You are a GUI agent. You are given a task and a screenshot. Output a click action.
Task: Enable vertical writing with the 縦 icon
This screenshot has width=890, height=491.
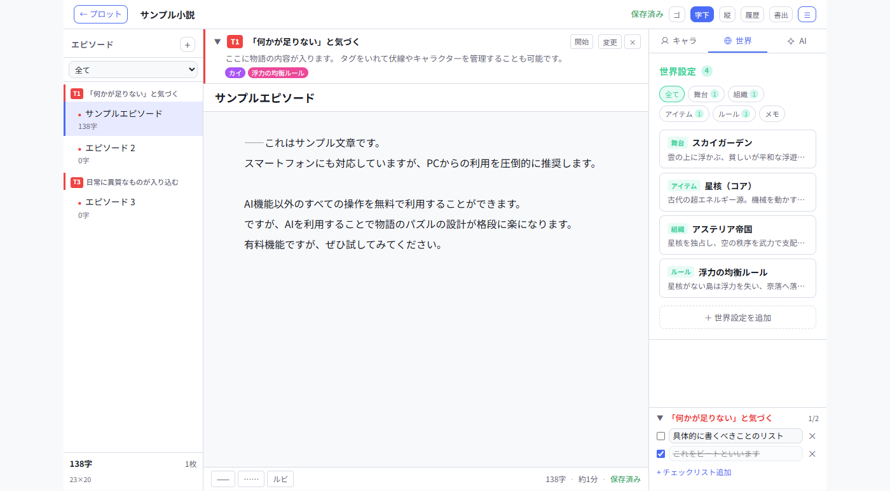click(726, 14)
